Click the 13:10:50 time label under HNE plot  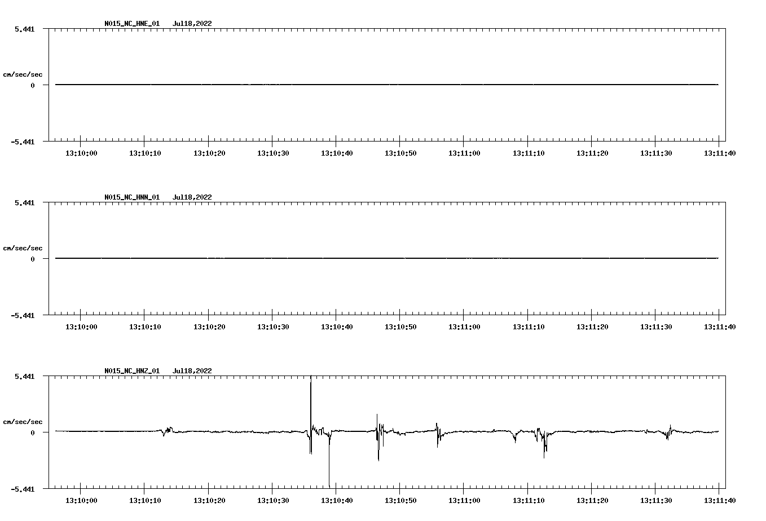pos(400,153)
